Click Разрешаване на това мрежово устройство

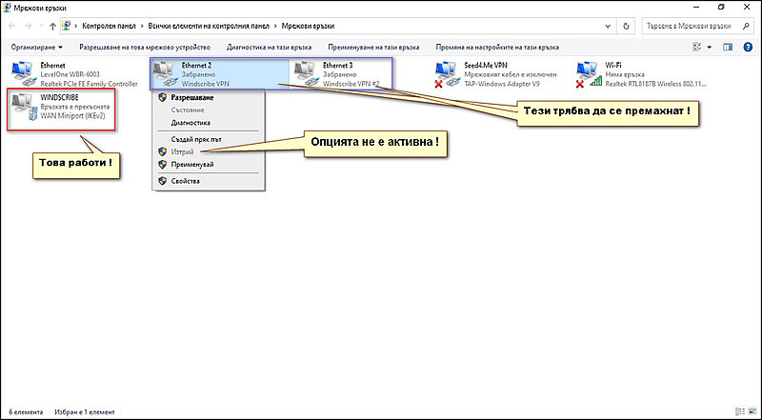pyautogui.click(x=145, y=48)
